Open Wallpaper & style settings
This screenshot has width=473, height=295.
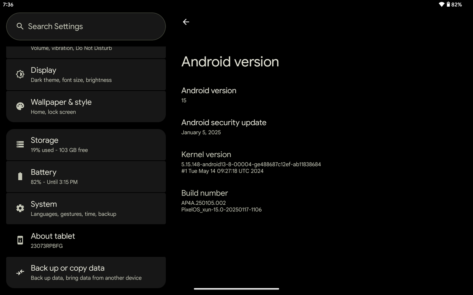click(x=86, y=107)
